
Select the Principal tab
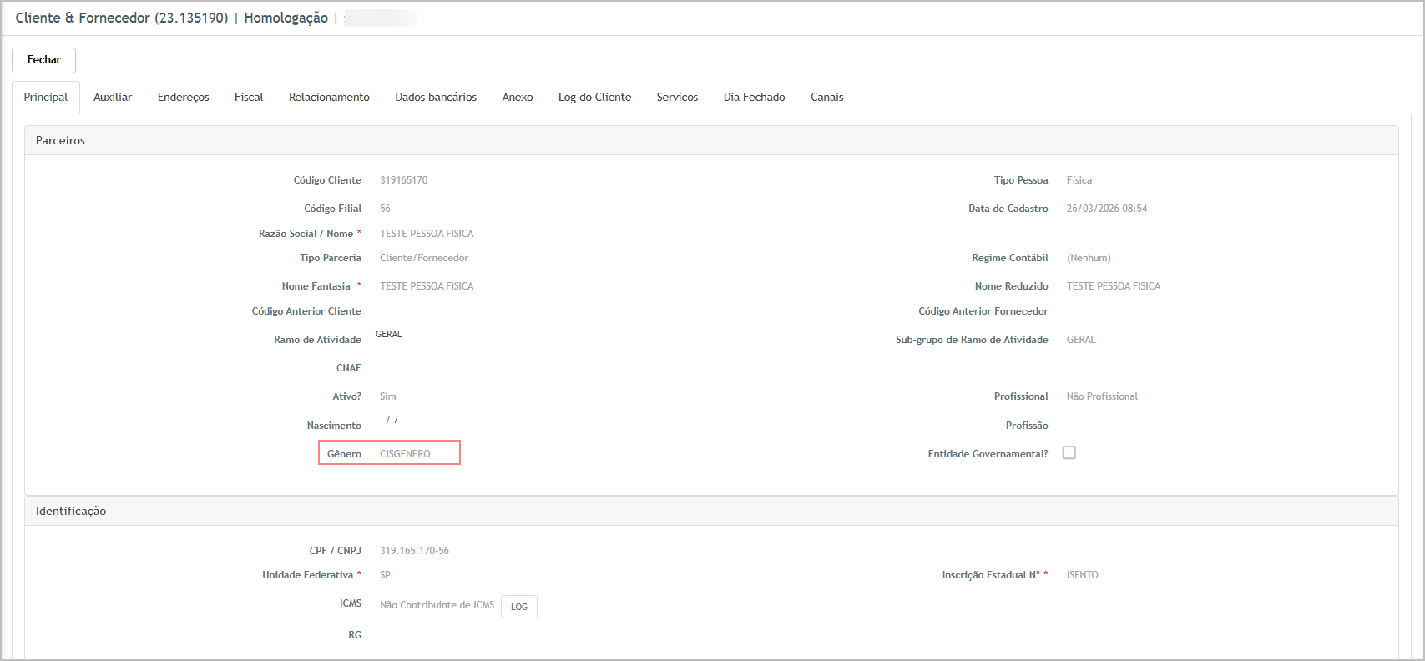[x=46, y=98]
